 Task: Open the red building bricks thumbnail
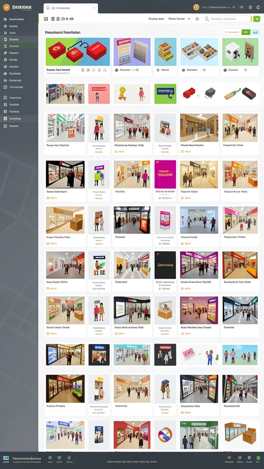click(189, 93)
